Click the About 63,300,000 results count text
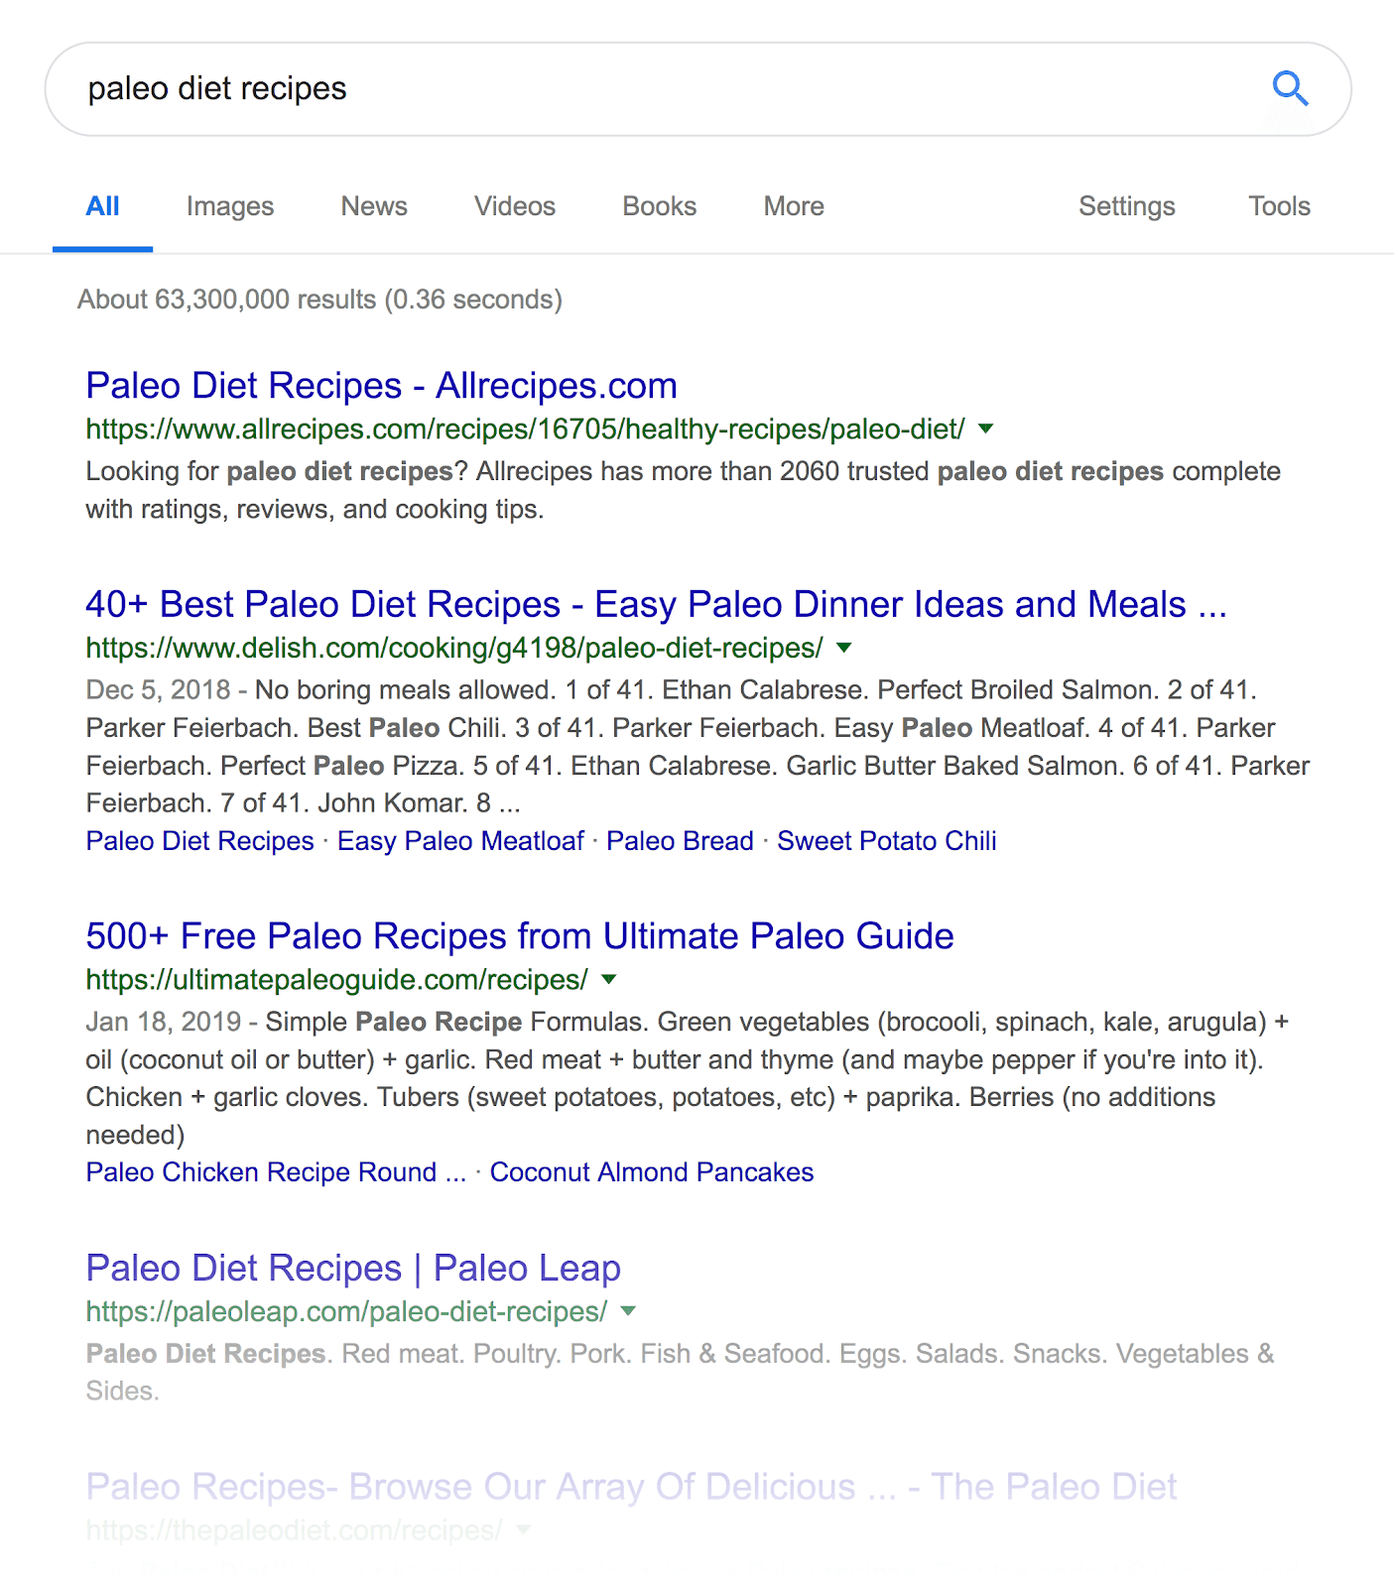 [x=319, y=300]
